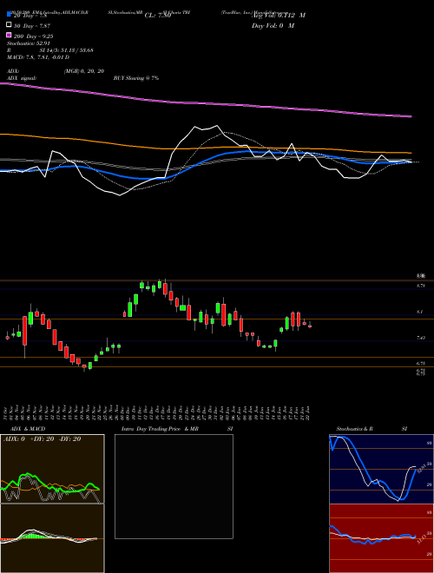Click the 'ADX & MACD' panel title
The width and height of the screenshot is (434, 573).
(28, 429)
